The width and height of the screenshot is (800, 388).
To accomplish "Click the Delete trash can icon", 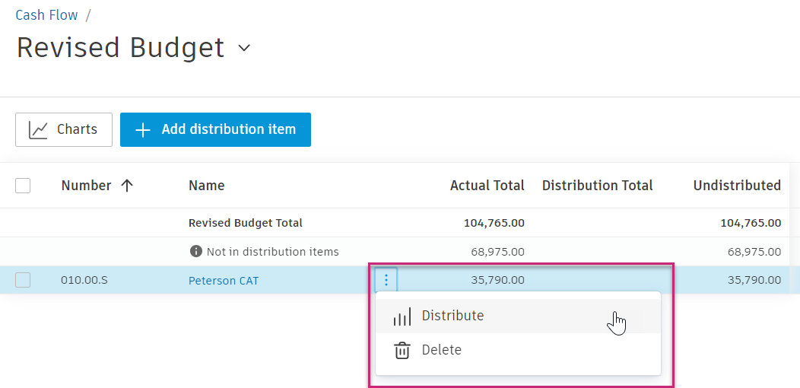I will pyautogui.click(x=402, y=351).
